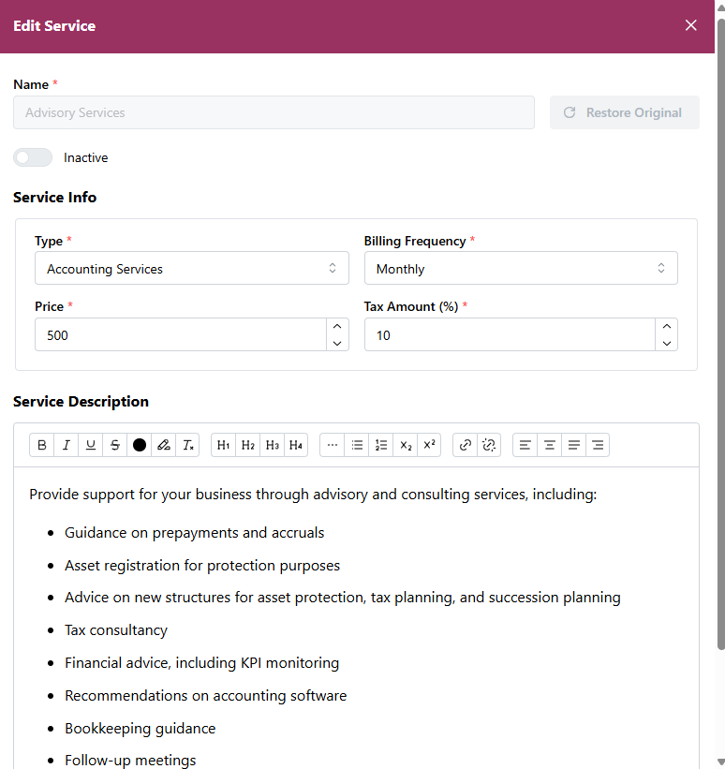
Task: Open the black text color picker
Action: [140, 445]
